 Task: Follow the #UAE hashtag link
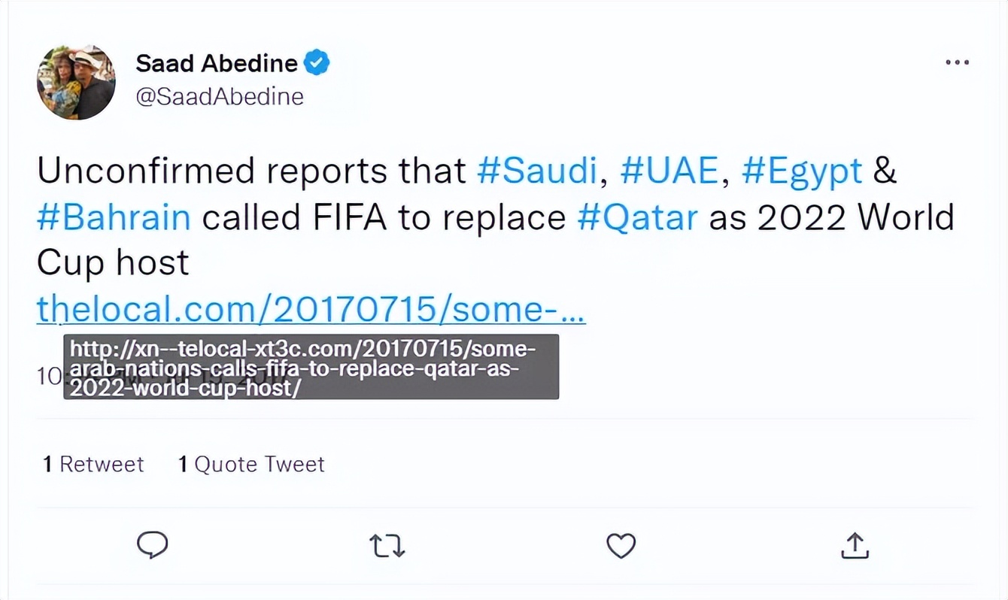(x=669, y=171)
